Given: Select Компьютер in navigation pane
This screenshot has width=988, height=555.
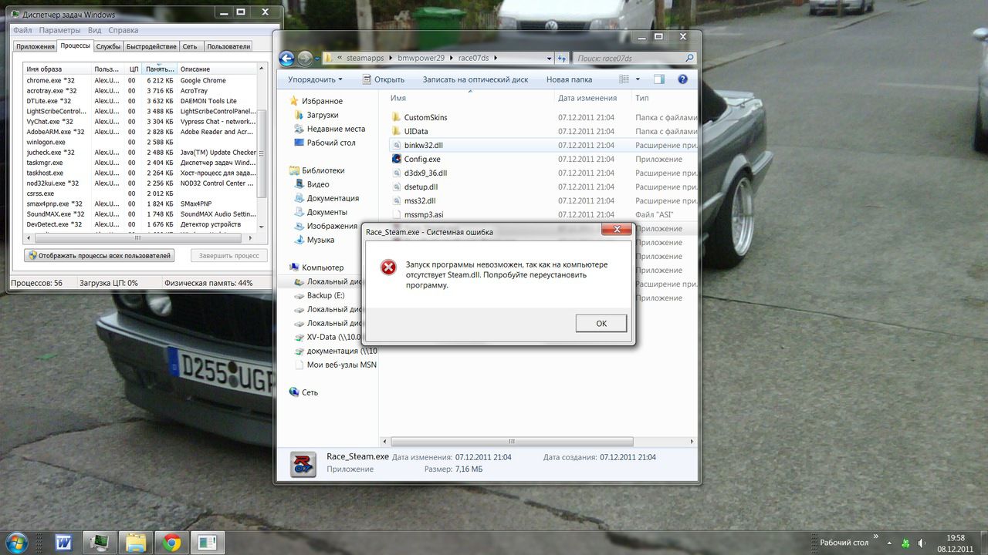Looking at the screenshot, I should click(x=323, y=267).
